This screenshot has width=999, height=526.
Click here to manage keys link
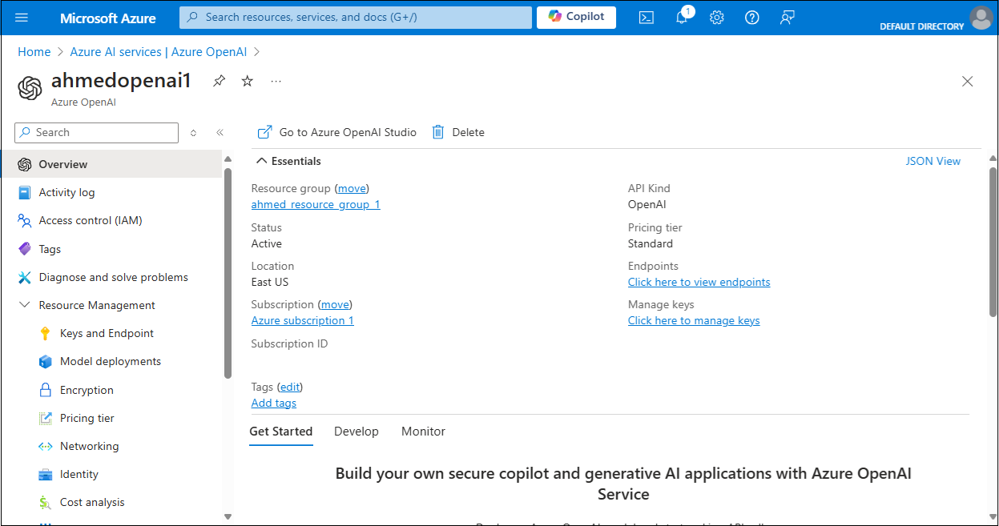coord(694,320)
